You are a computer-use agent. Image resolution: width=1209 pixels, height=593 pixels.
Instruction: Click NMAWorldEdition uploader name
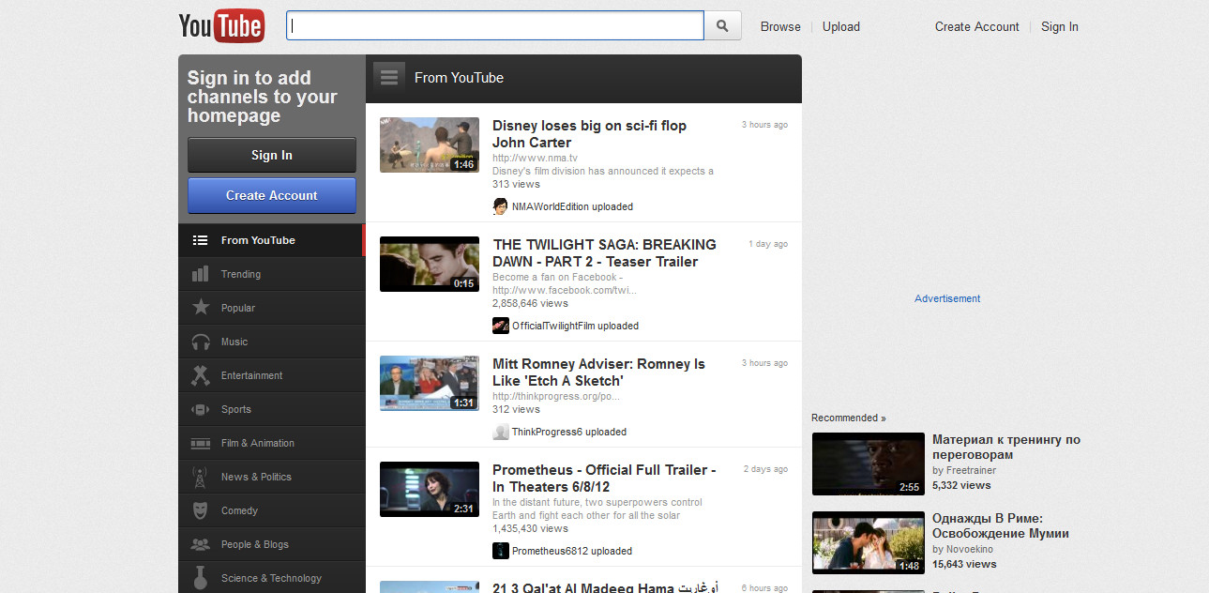tap(551, 206)
